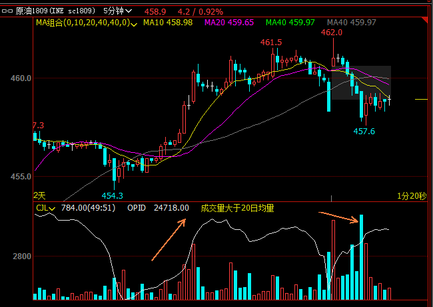Expand the MA组合 indicator dropdown arrow
This screenshot has width=433, height=307.
134,24
